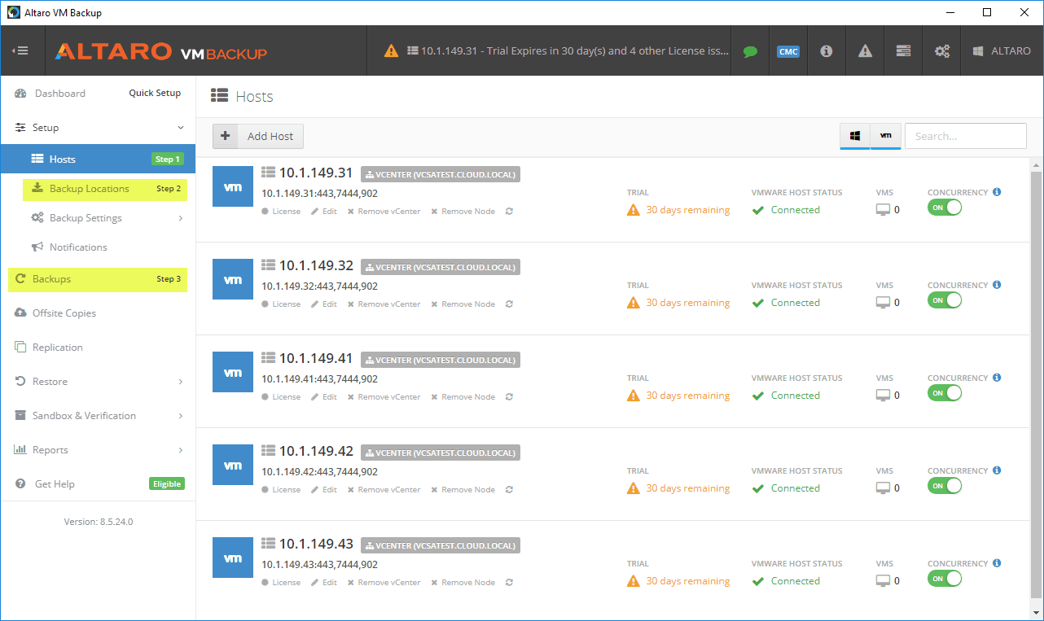Expand the Reports submenu arrow
Viewport: 1044px width, 621px height.
181,450
